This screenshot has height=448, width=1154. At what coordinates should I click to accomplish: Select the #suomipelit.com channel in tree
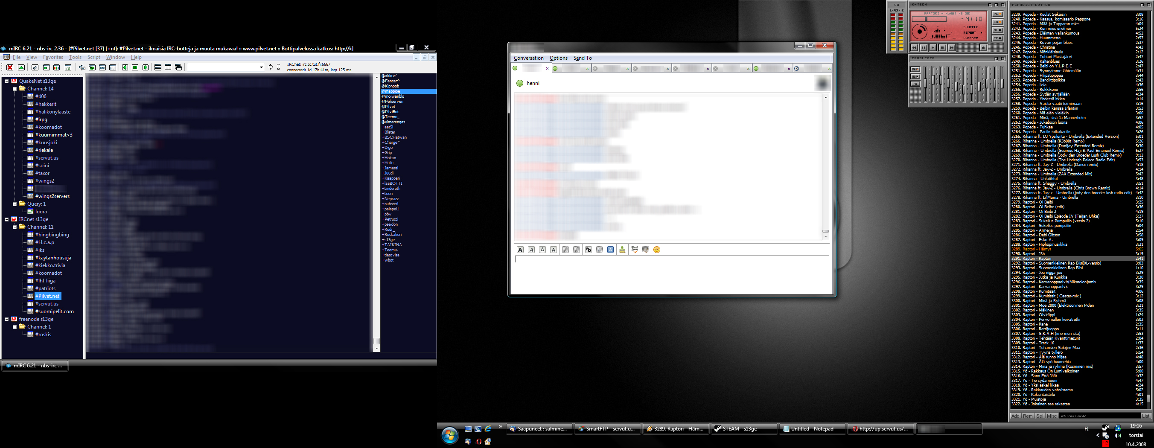[x=54, y=311]
